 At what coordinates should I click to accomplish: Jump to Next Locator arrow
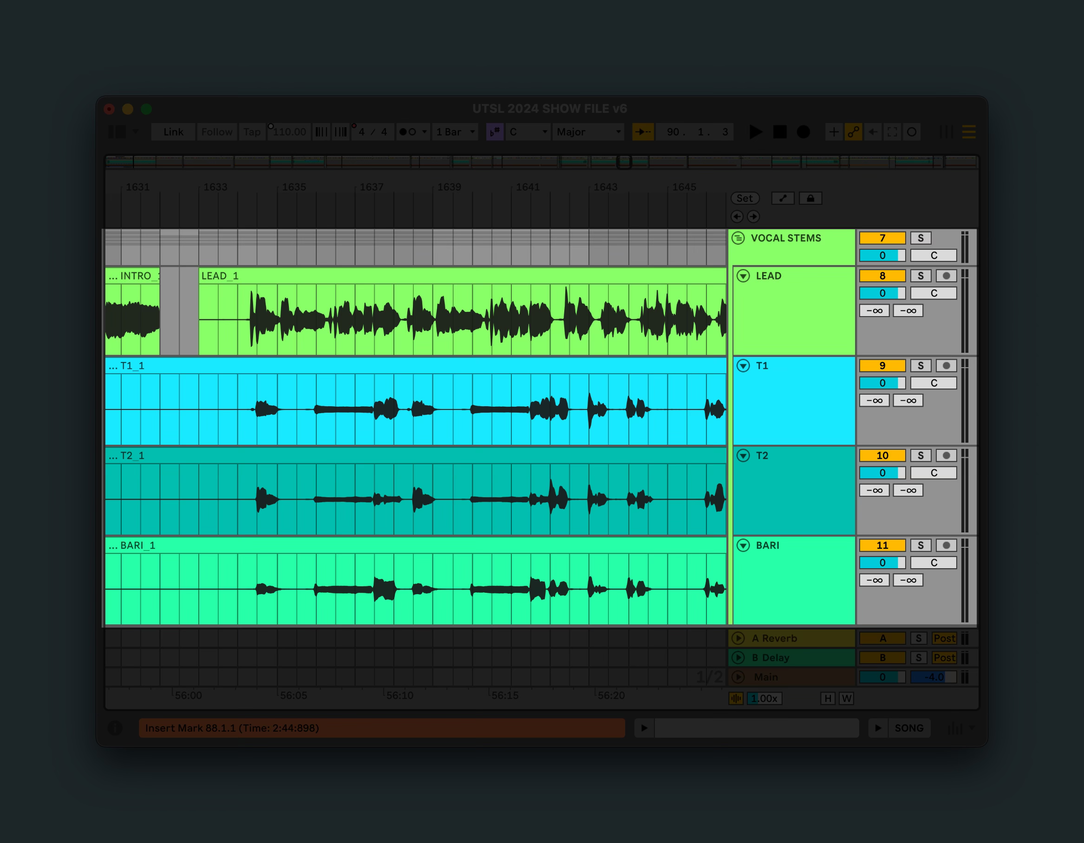[753, 216]
